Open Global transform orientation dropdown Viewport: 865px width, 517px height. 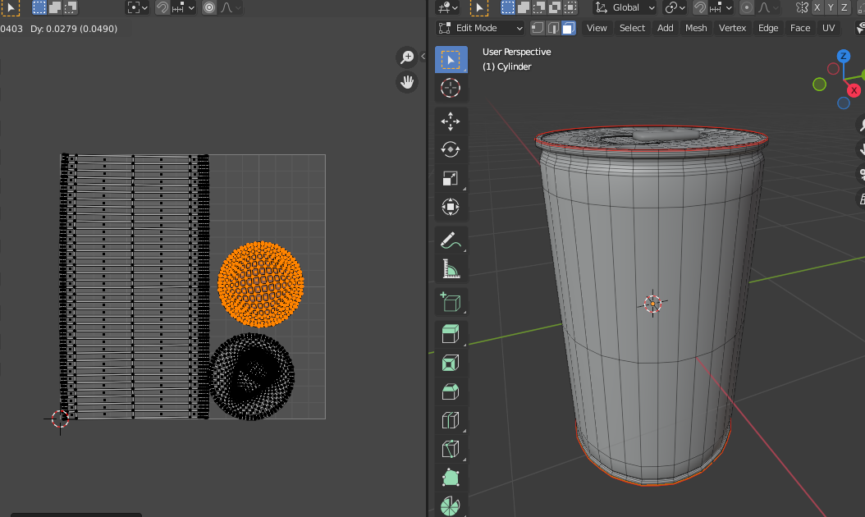pos(625,7)
